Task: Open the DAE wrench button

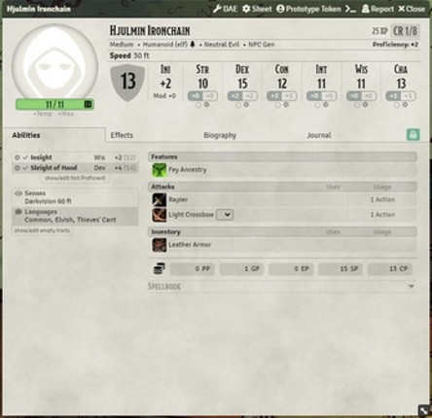Action: pos(225,9)
